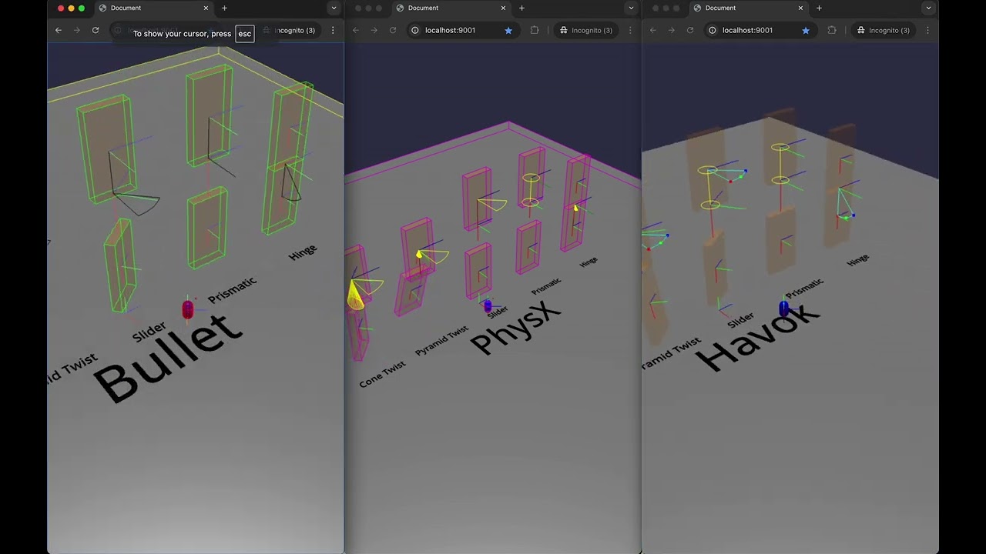Image resolution: width=986 pixels, height=554 pixels.
Task: Expand tab search chevron in the PhysX window
Action: pos(631,8)
